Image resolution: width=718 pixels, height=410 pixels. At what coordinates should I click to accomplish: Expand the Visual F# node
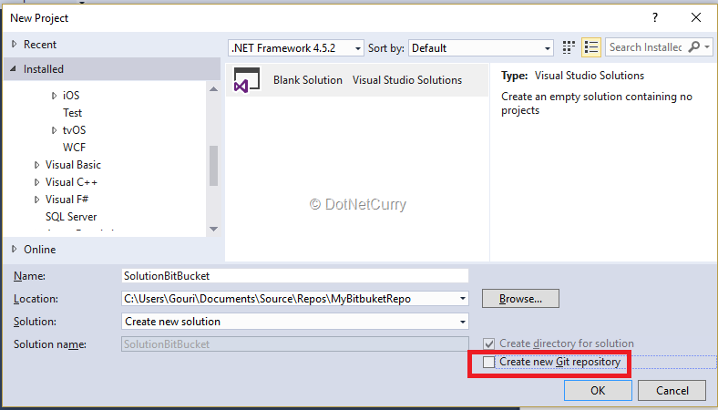pos(36,200)
